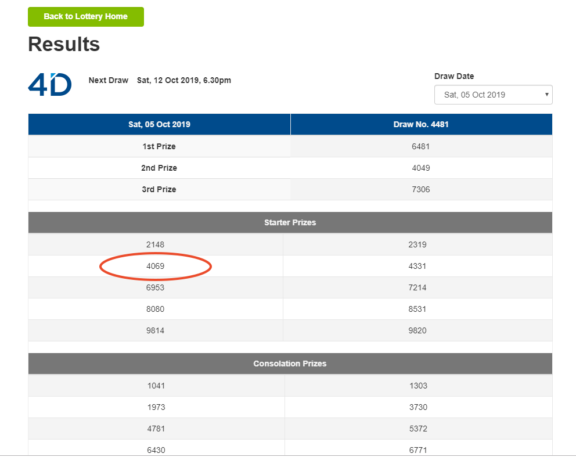This screenshot has width=576, height=457.
Task: Click starter prize number 8080
Action: click(x=156, y=309)
